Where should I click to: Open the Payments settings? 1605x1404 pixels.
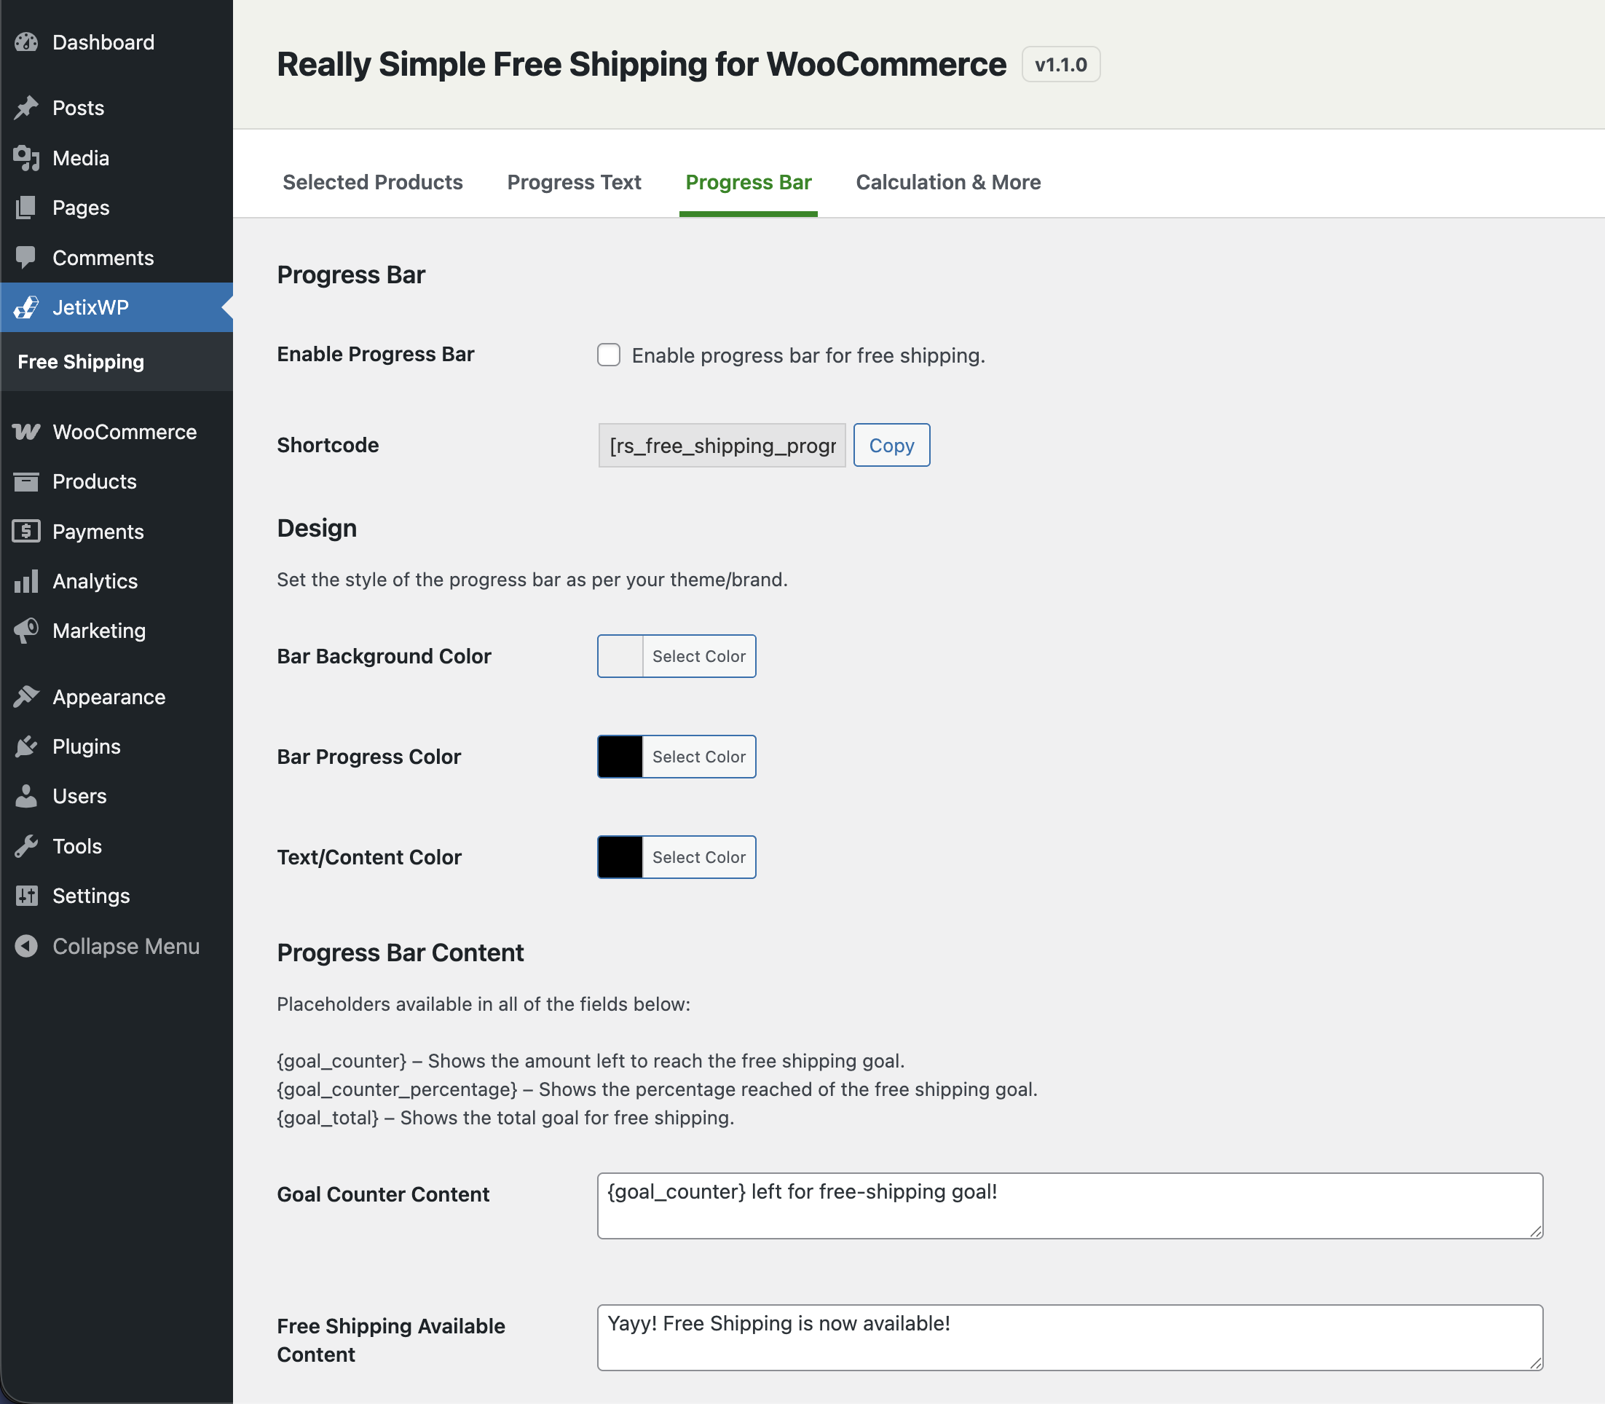pos(98,531)
